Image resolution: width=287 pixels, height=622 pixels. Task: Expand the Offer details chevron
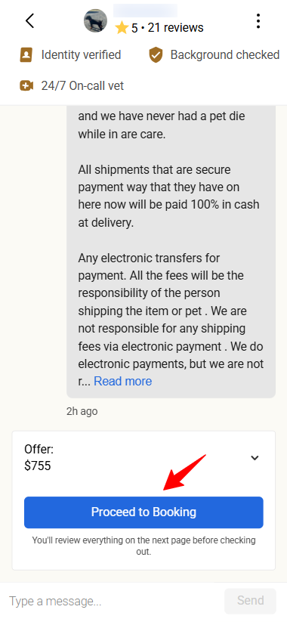coord(255,458)
